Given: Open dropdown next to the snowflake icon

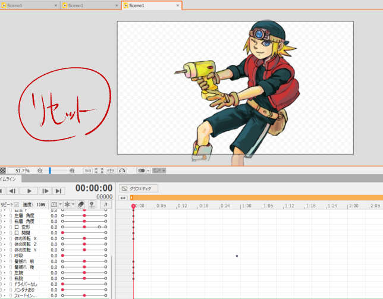Looking at the screenshot, I should point(73,204).
